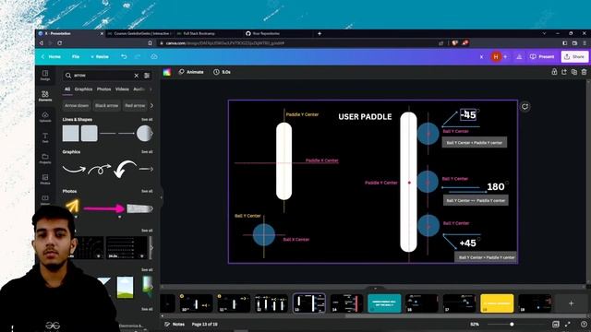
Task: Insert the rounded square shape
Action: click(x=89, y=133)
